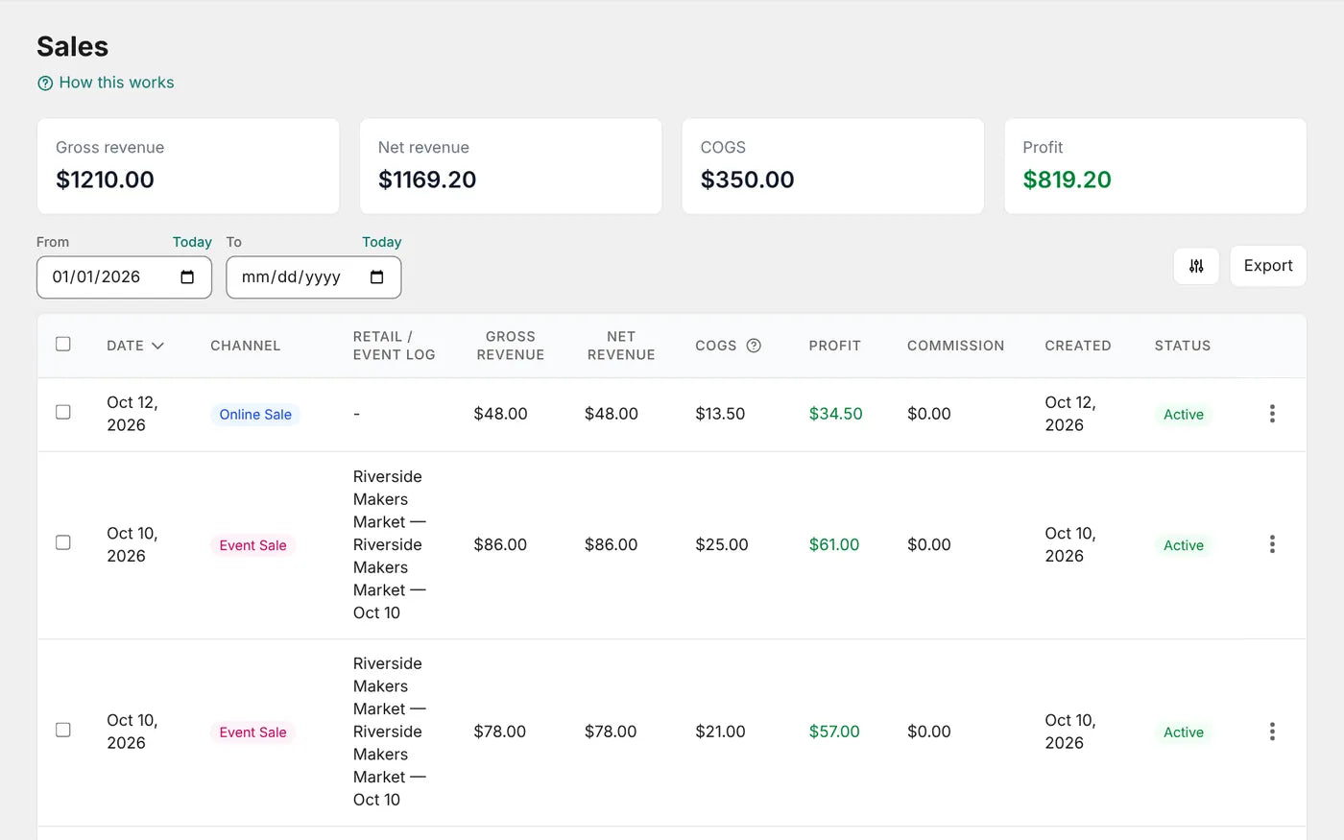Click the COGS help question-mark icon

pyautogui.click(x=754, y=346)
